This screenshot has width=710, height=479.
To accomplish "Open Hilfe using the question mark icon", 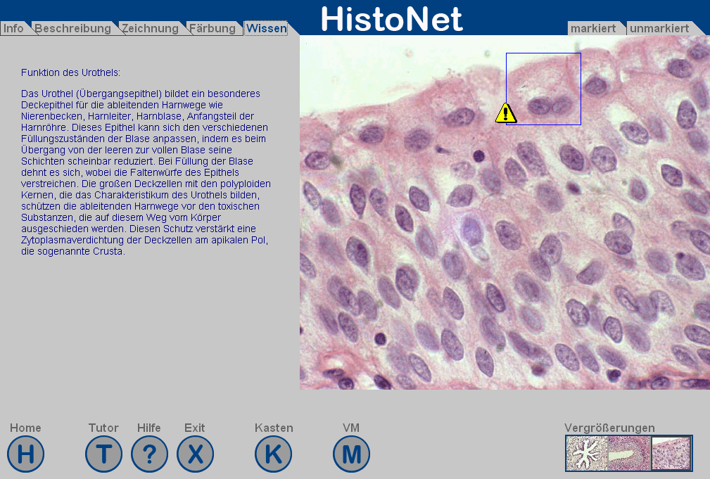I will coord(149,454).
